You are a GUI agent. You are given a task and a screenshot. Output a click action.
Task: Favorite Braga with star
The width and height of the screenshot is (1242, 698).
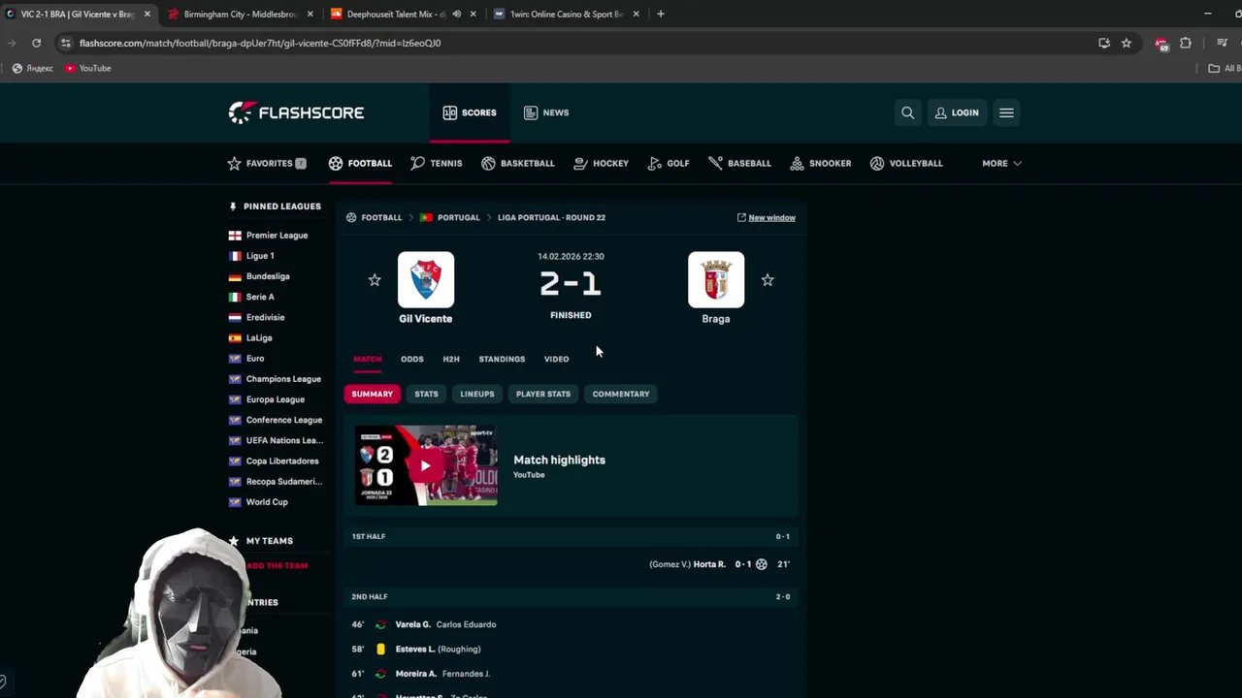coord(768,280)
